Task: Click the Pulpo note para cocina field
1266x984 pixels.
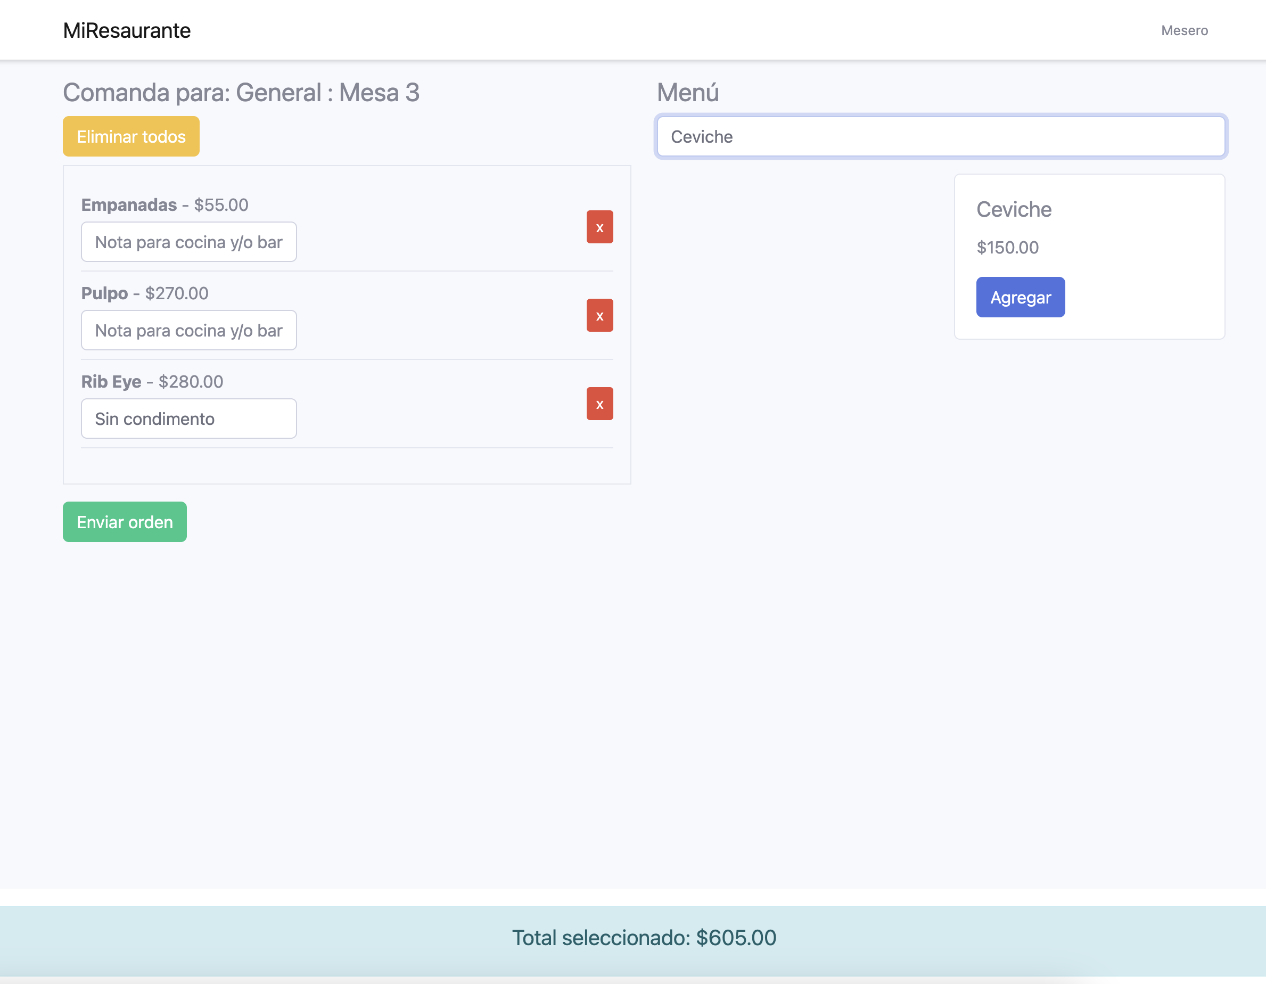Action: [x=188, y=331]
